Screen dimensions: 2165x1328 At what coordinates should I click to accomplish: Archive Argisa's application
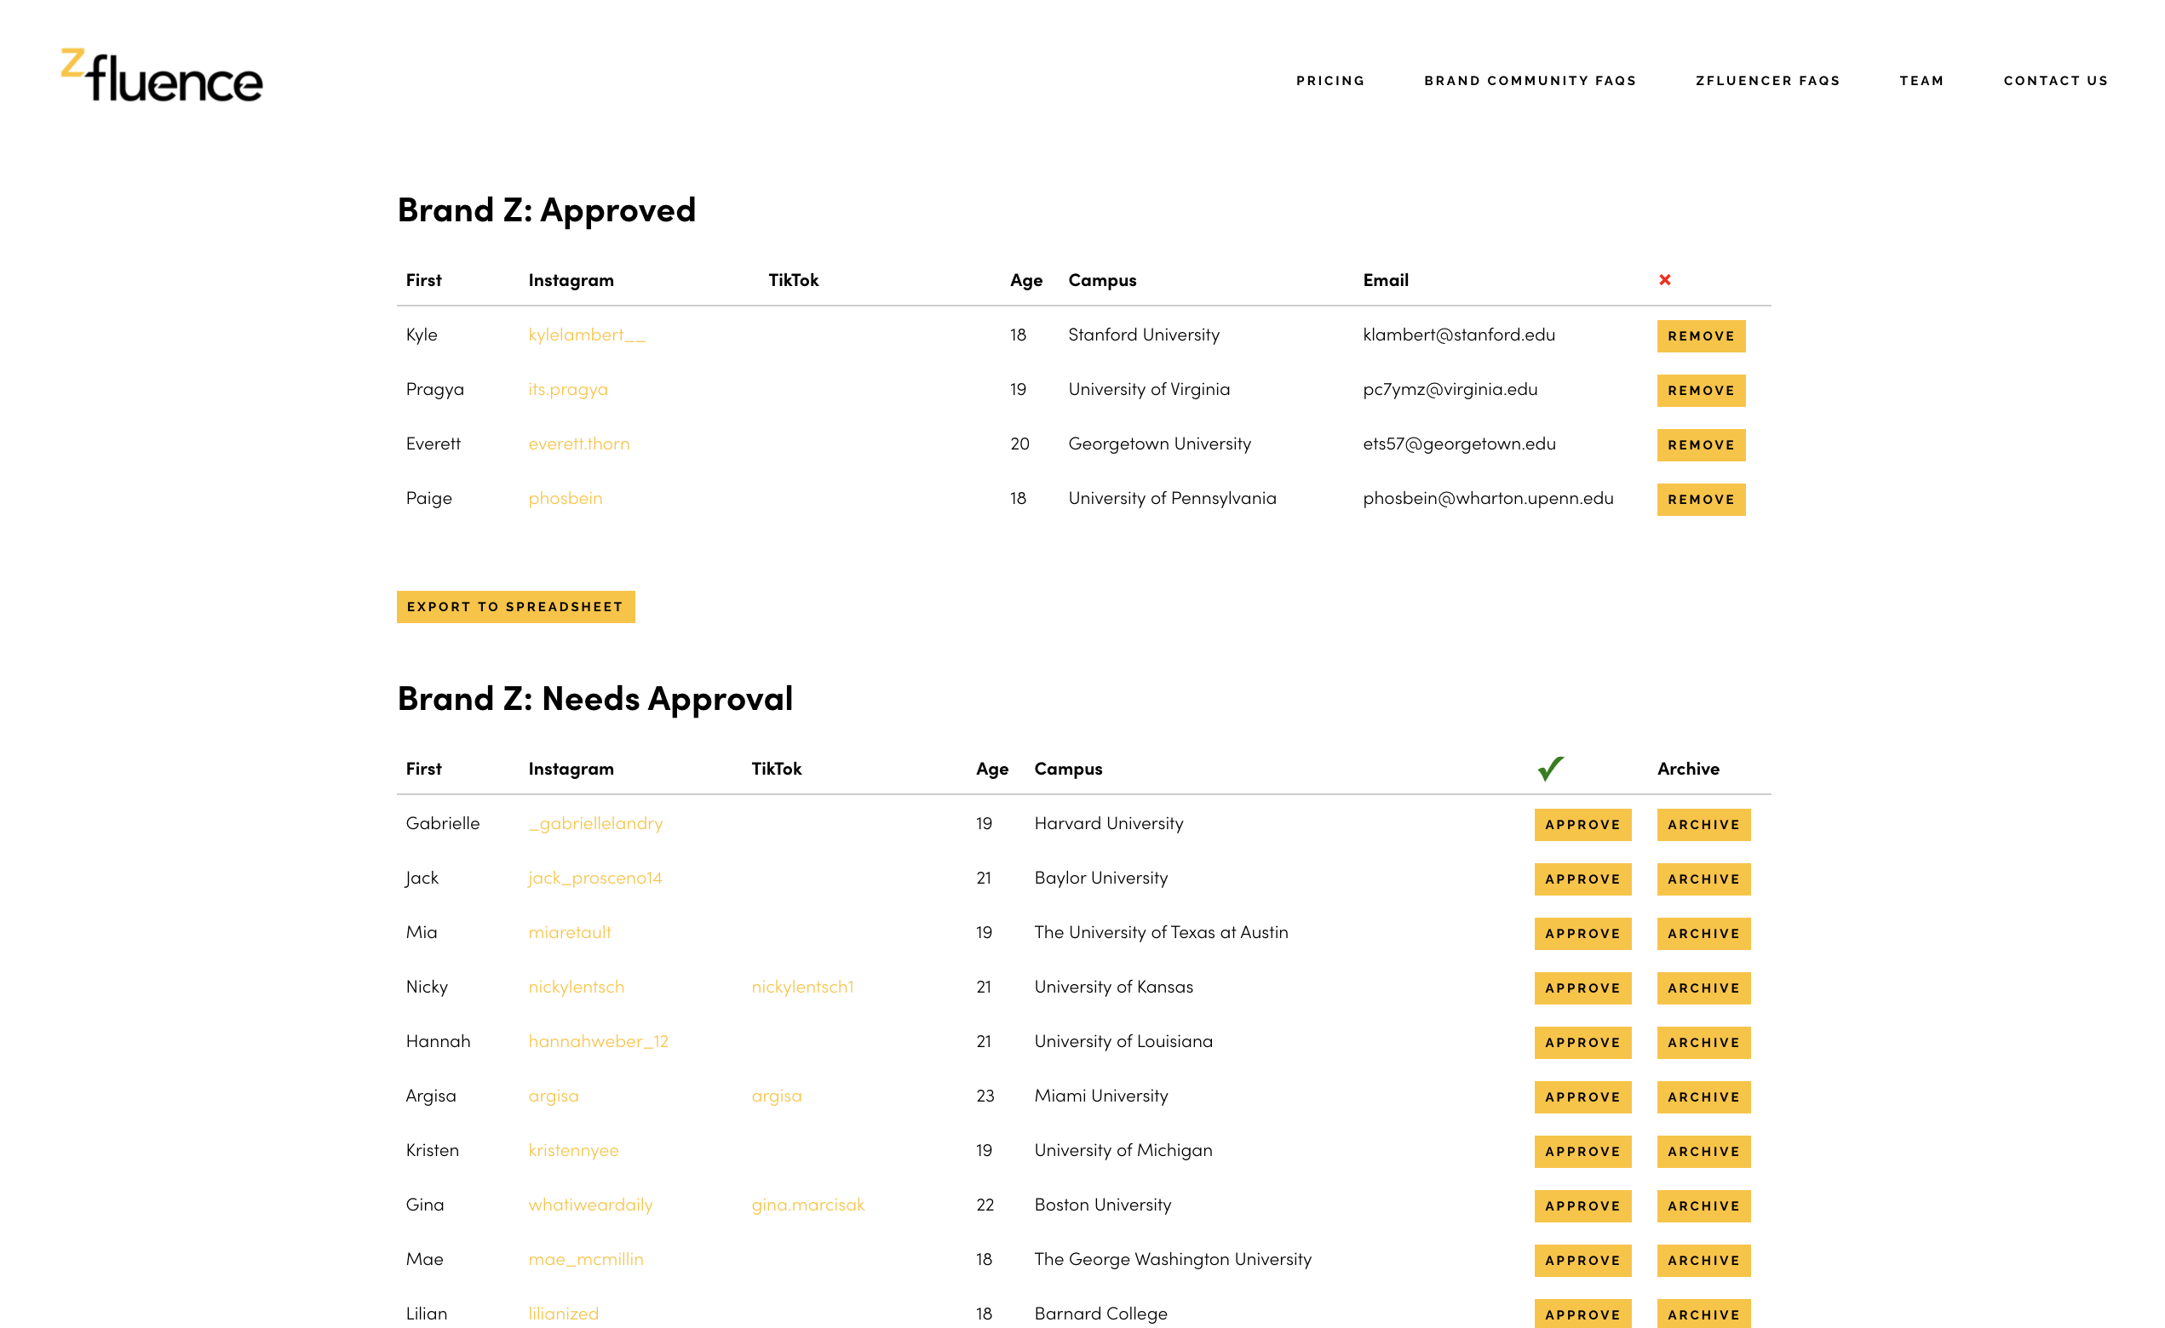(1703, 1097)
